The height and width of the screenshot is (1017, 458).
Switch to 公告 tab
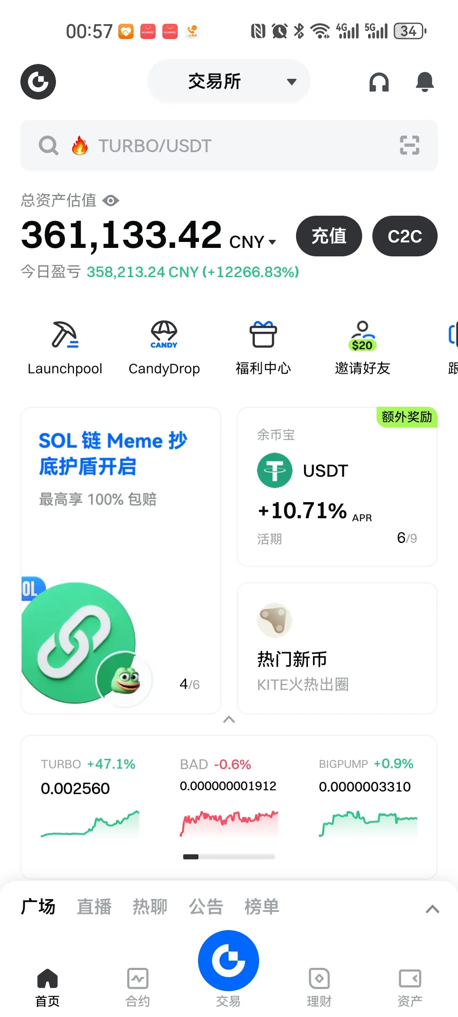pyautogui.click(x=206, y=907)
